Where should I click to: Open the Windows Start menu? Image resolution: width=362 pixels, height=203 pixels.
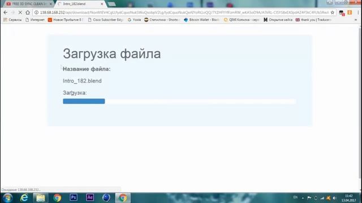coord(7,198)
